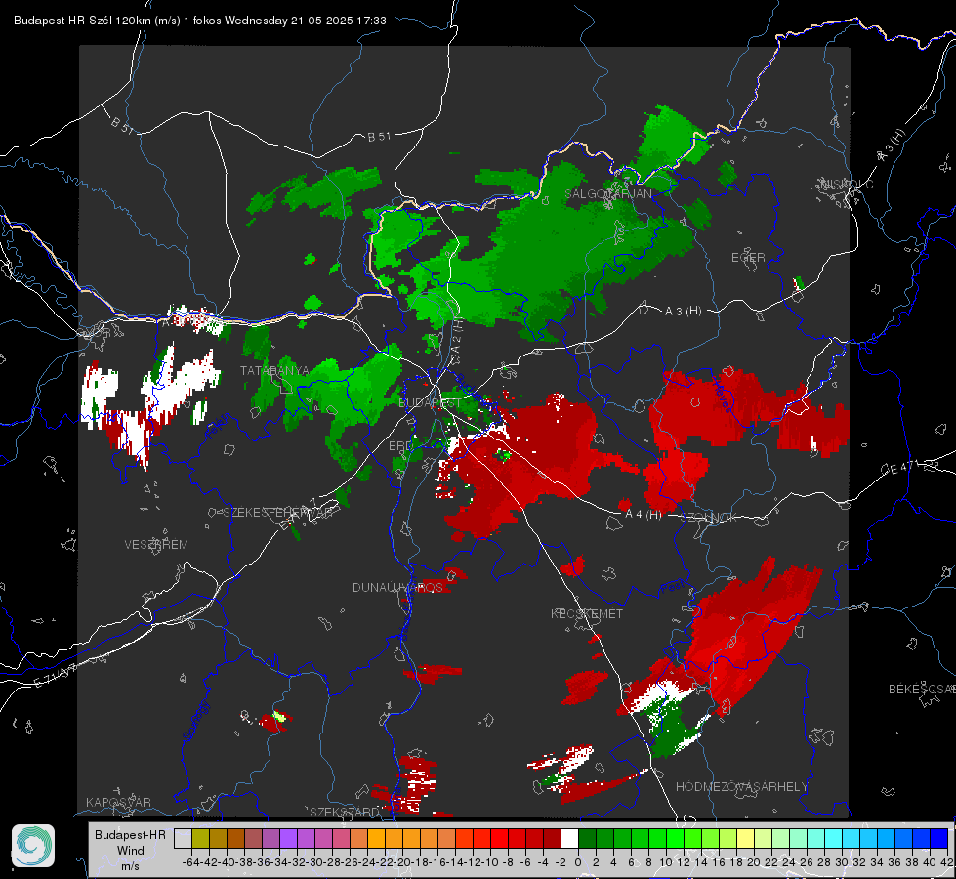Select the BEKESCSABA city label
This screenshot has width=956, height=879.
coord(922,689)
